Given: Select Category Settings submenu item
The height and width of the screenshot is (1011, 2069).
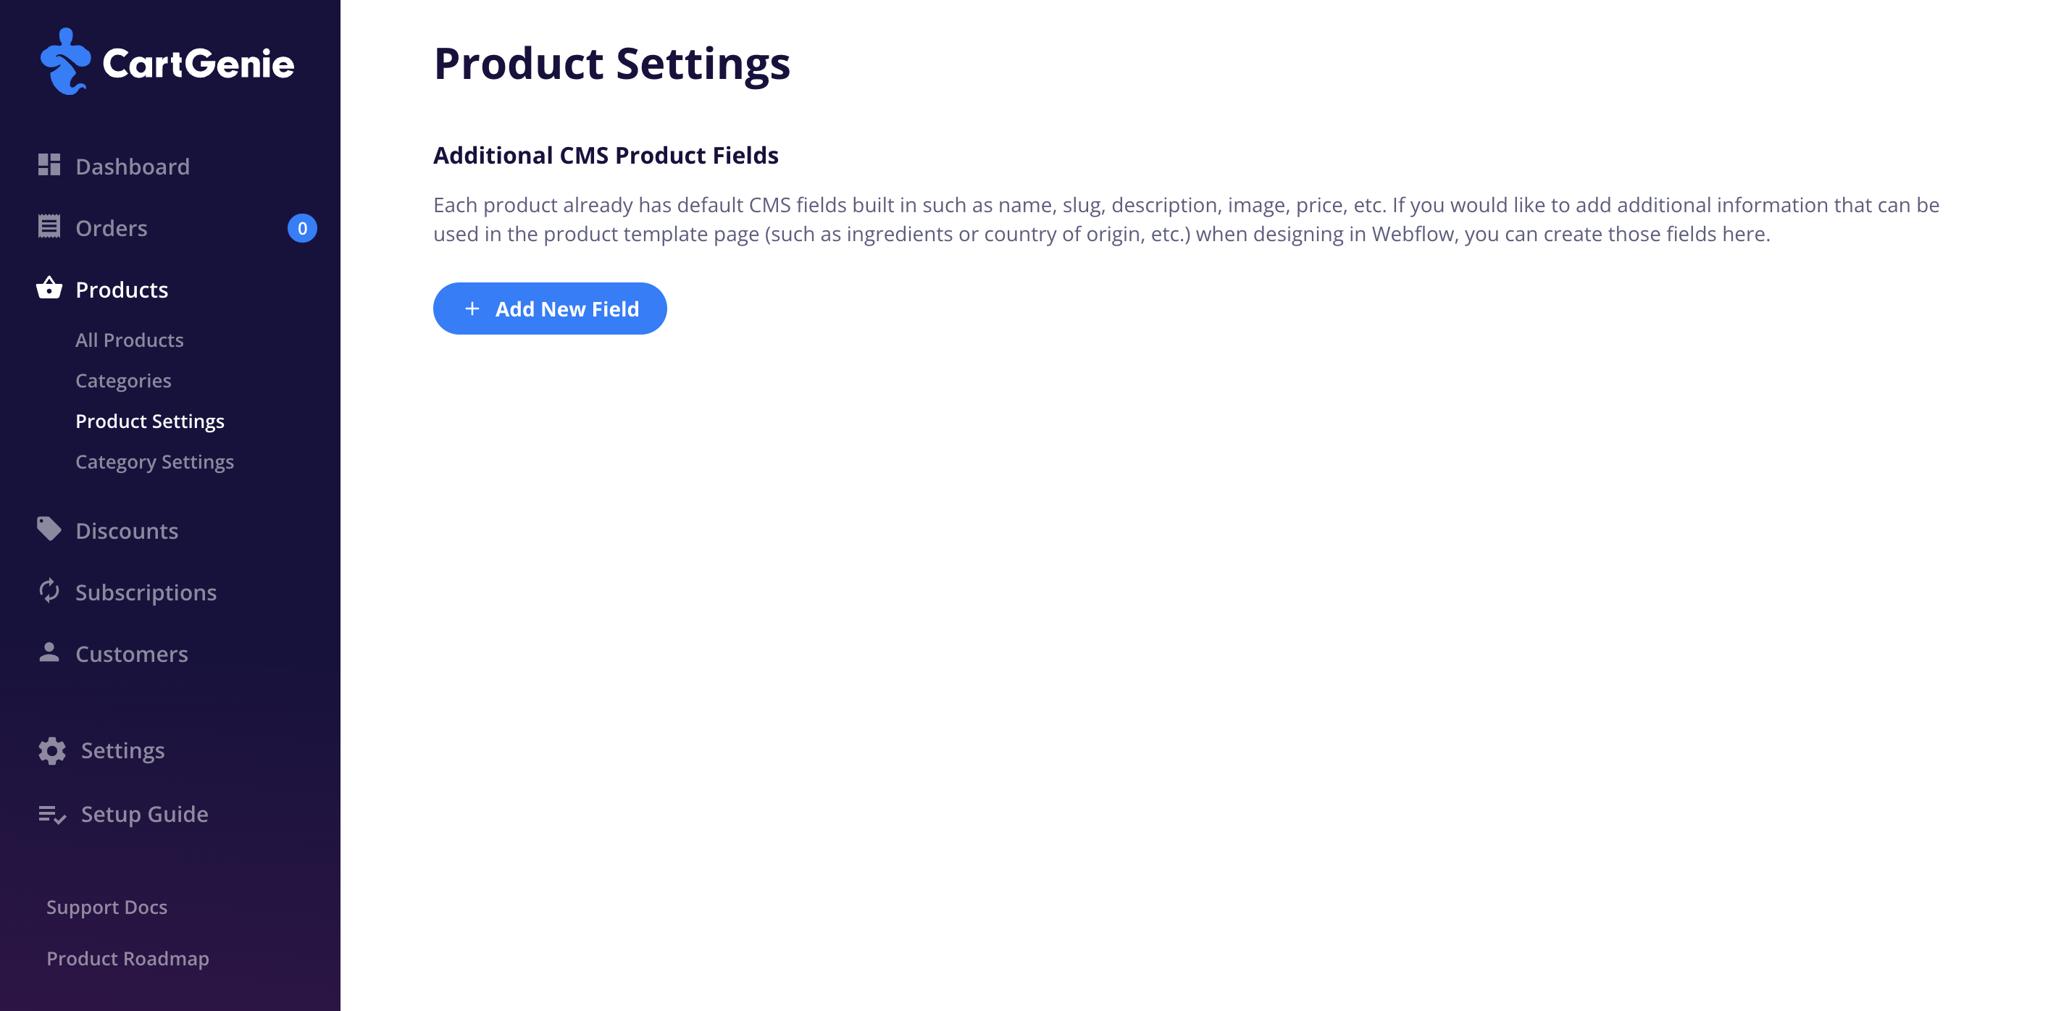Looking at the screenshot, I should 154,462.
